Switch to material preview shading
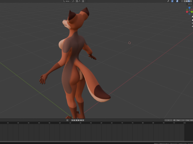The height and width of the screenshot is (144, 193). [189, 1]
